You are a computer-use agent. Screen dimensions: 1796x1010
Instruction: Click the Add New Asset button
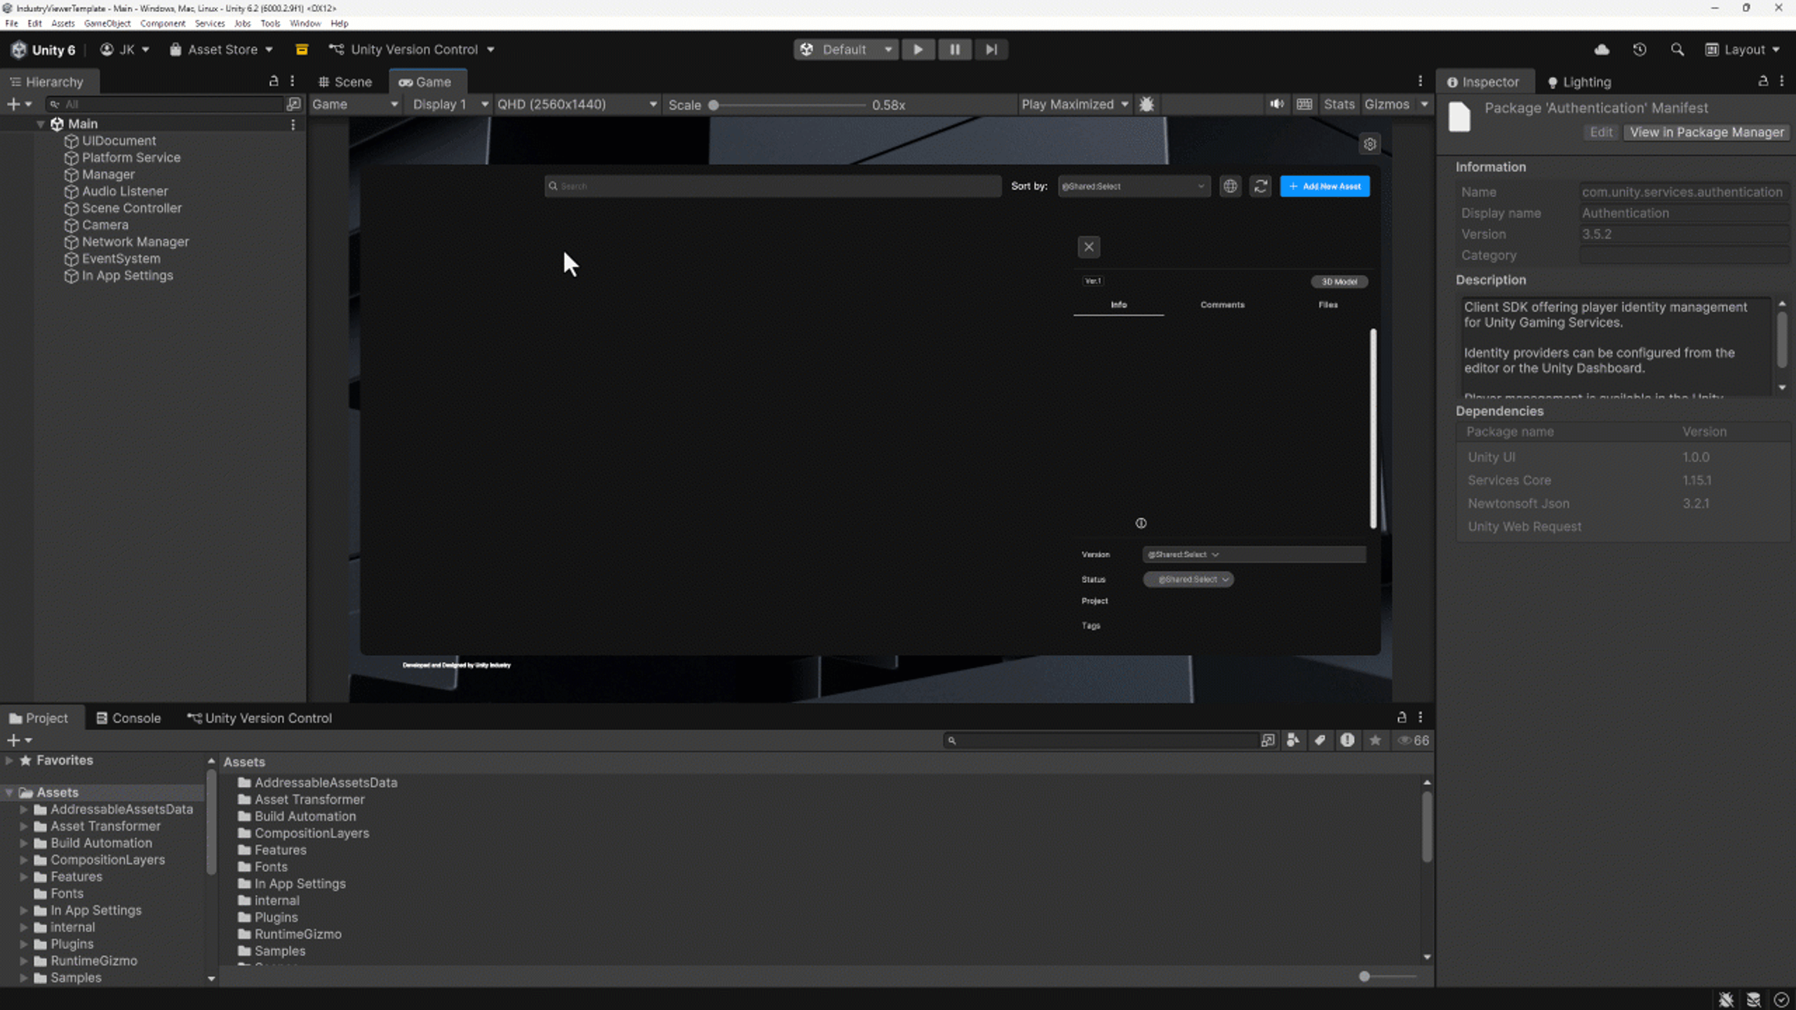[1325, 187]
